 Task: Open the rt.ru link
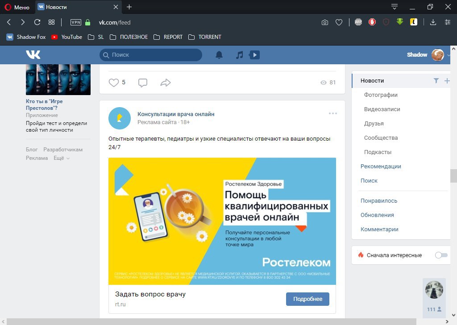pyautogui.click(x=120, y=304)
